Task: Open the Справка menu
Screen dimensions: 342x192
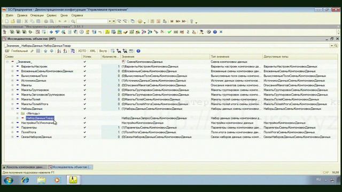Action: (x=77, y=15)
